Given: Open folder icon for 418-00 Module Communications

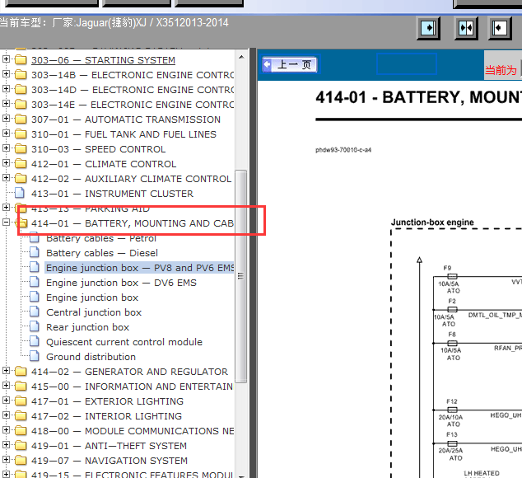Looking at the screenshot, I should click(x=21, y=431).
